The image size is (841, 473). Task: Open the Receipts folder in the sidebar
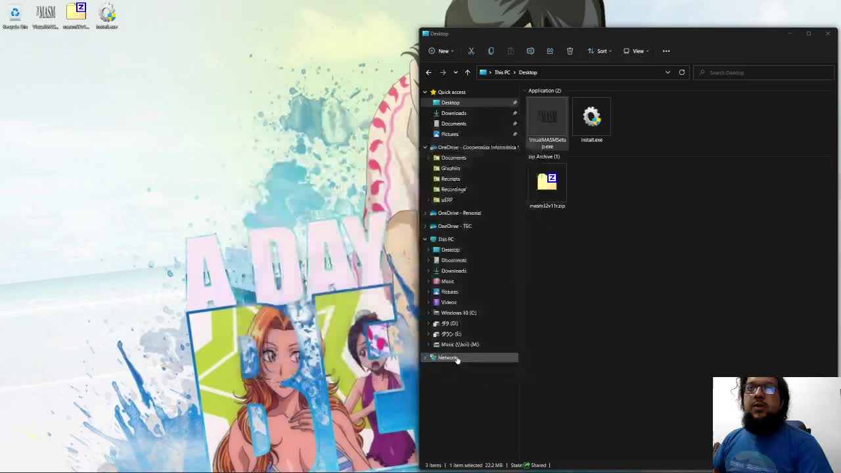pyautogui.click(x=450, y=179)
